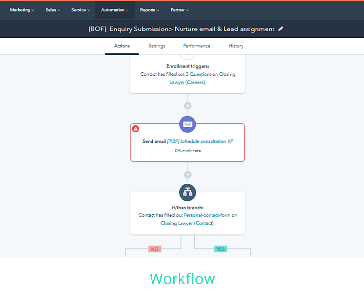Click the workflow title text
Image resolution: width=364 pixels, height=305 pixels.
(x=182, y=29)
